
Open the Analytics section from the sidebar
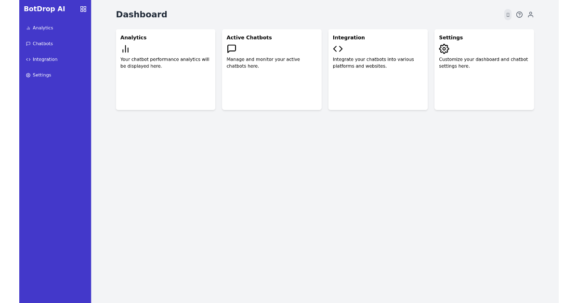click(42, 28)
